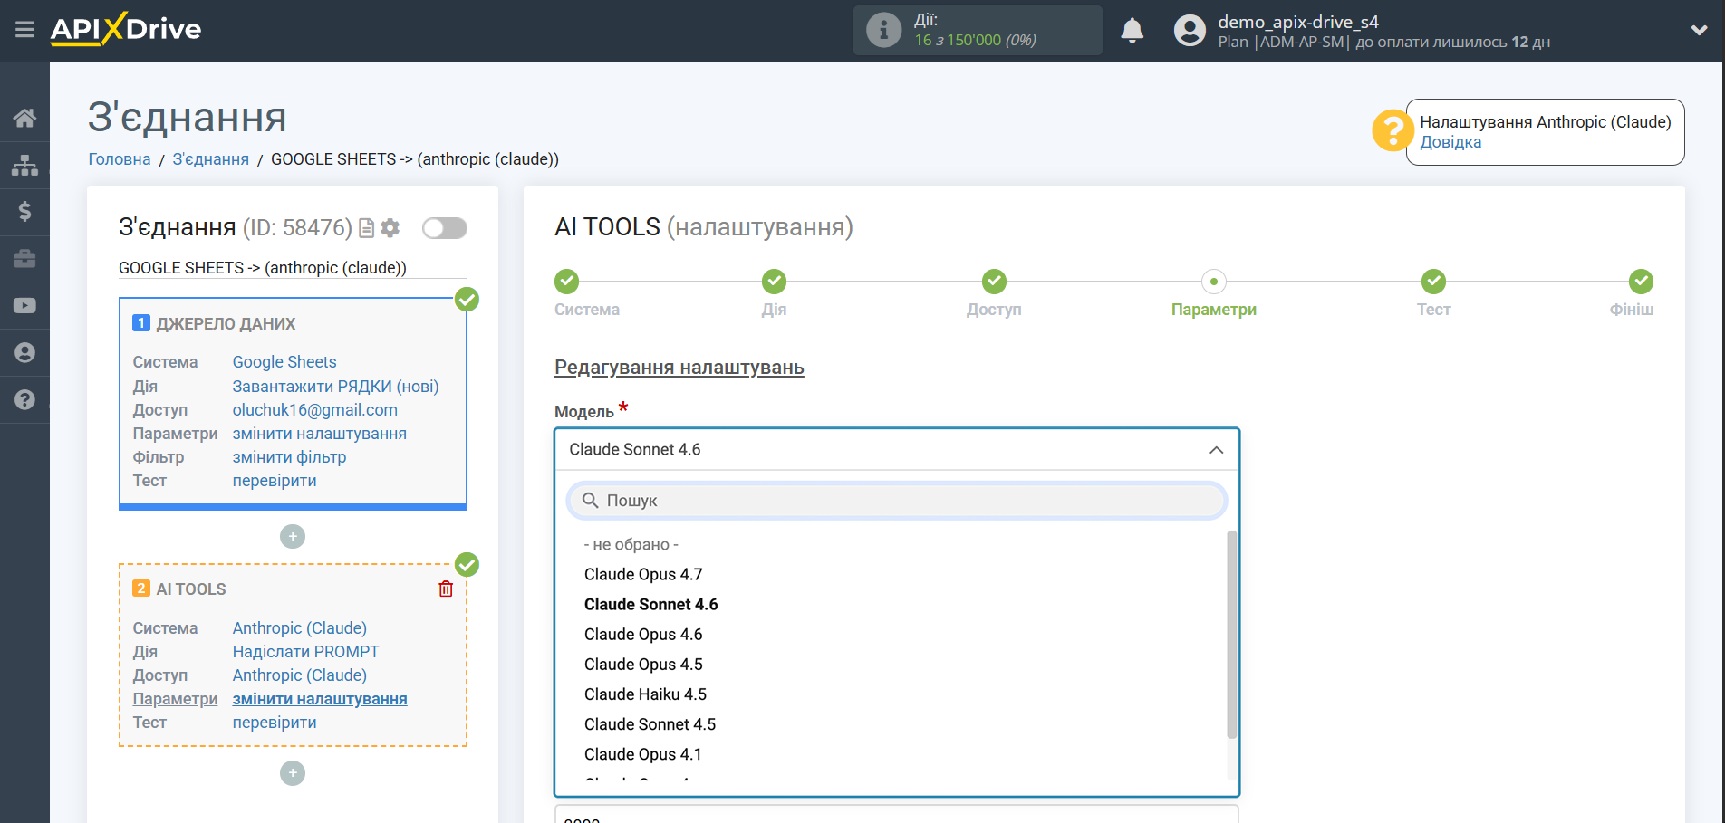The height and width of the screenshot is (823, 1725).
Task: Go to Home from the sidebar
Action: (24, 118)
